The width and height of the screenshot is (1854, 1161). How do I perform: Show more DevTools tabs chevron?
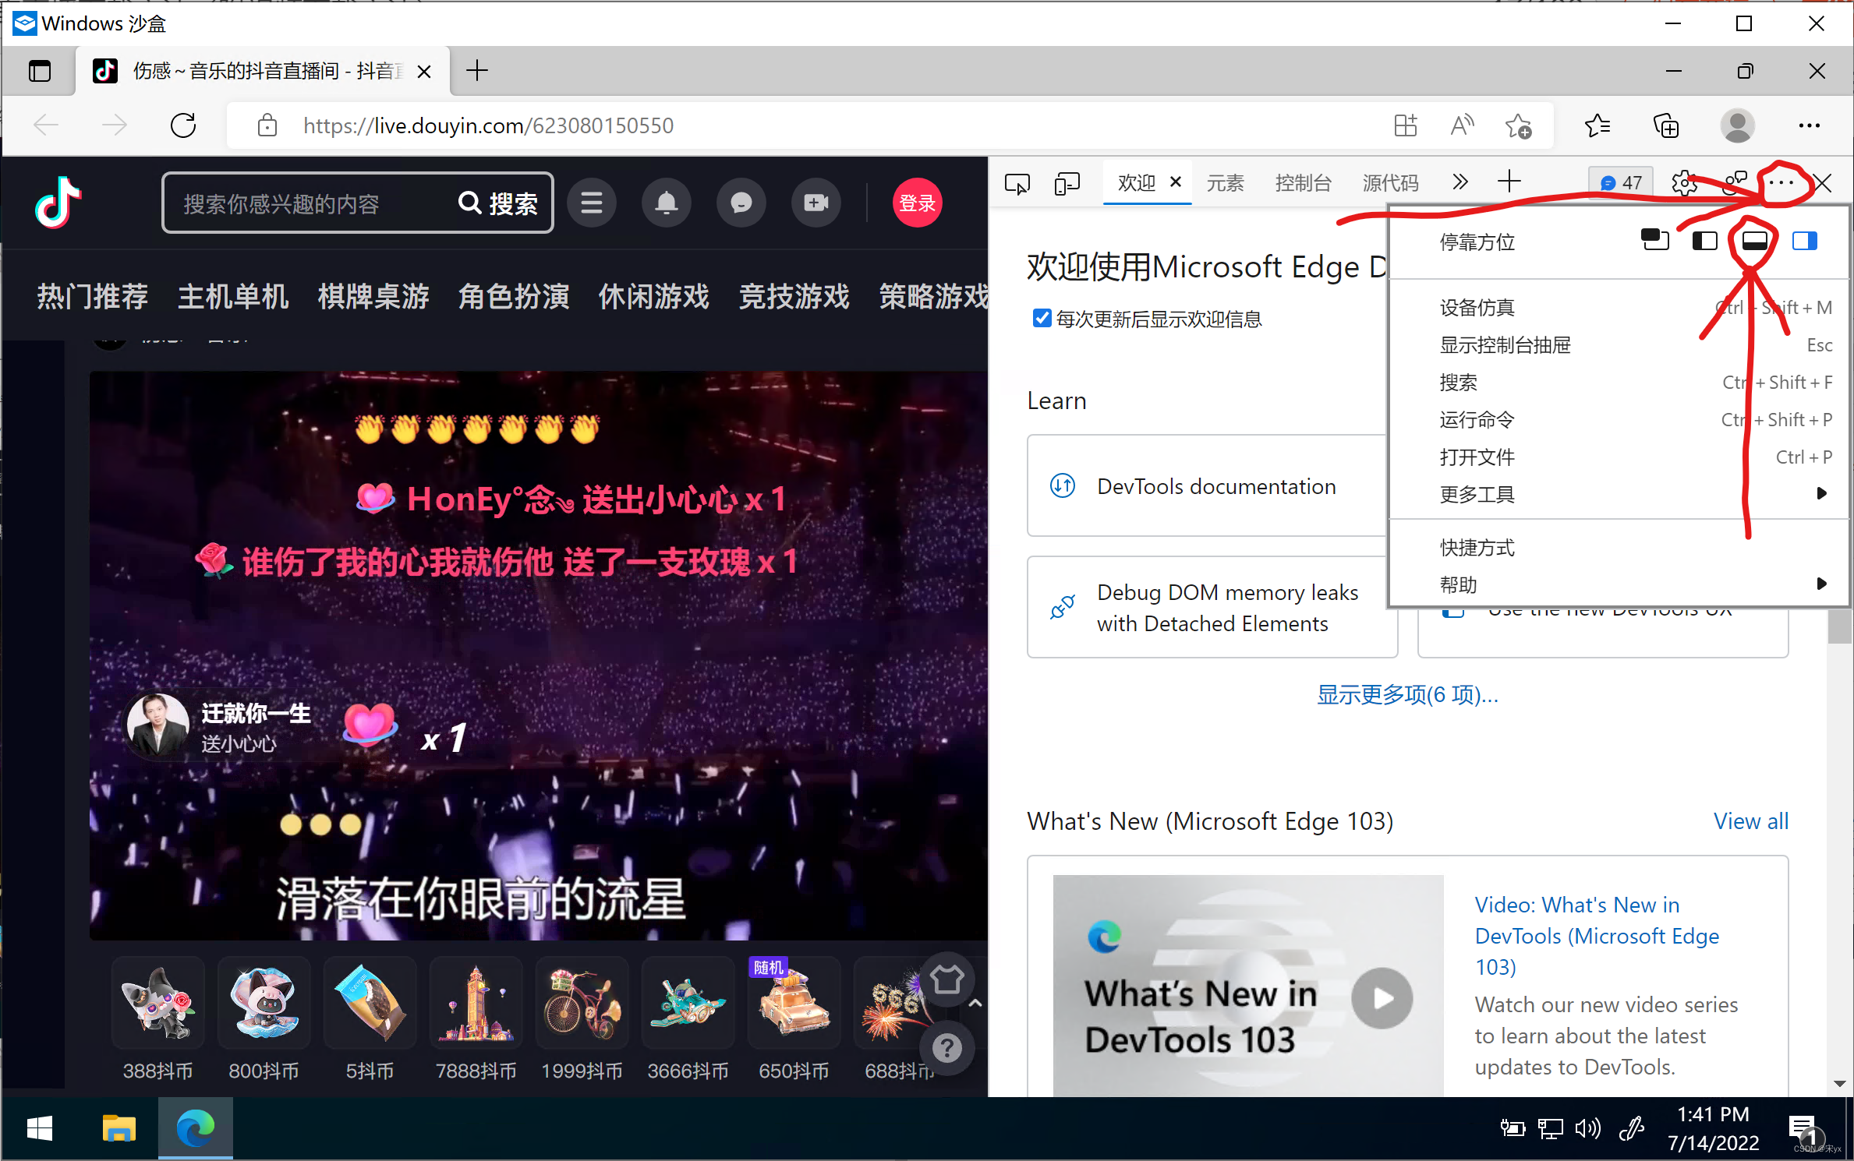pyautogui.click(x=1459, y=182)
